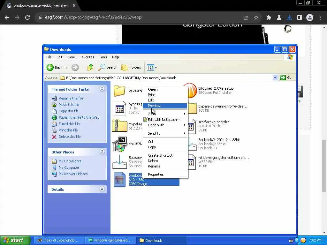Image resolution: width=327 pixels, height=245 pixels.
Task: Click the Go button next to address bar
Action: 286,78
